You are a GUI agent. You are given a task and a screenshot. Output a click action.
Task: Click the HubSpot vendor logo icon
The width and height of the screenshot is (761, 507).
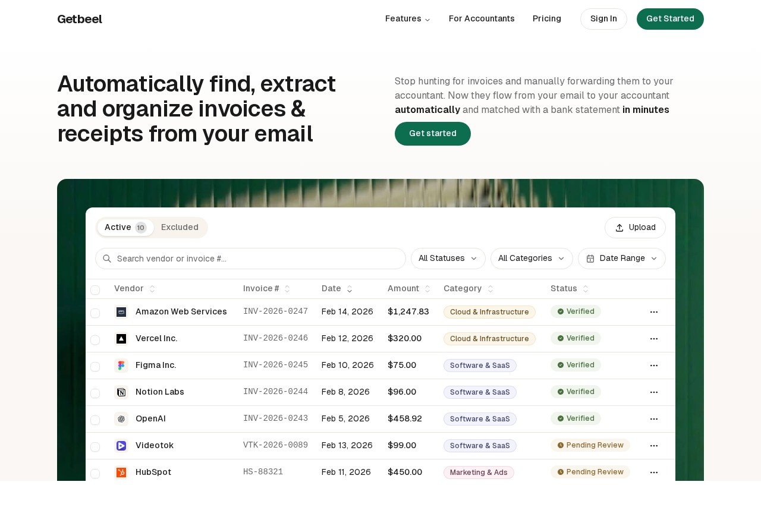pyautogui.click(x=121, y=473)
